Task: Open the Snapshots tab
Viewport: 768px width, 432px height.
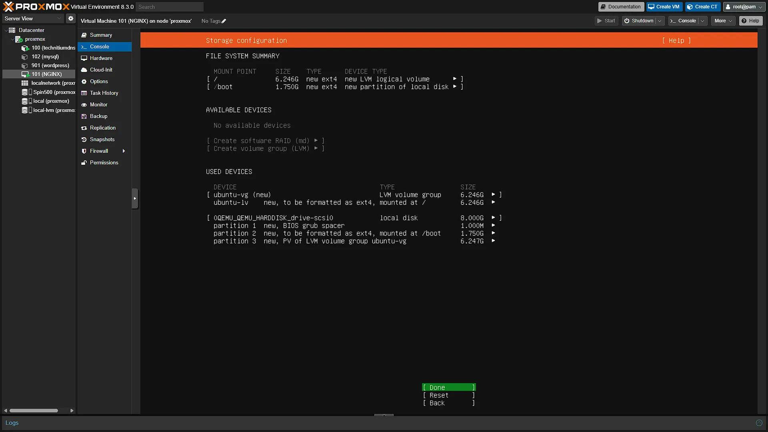Action: tap(104, 140)
